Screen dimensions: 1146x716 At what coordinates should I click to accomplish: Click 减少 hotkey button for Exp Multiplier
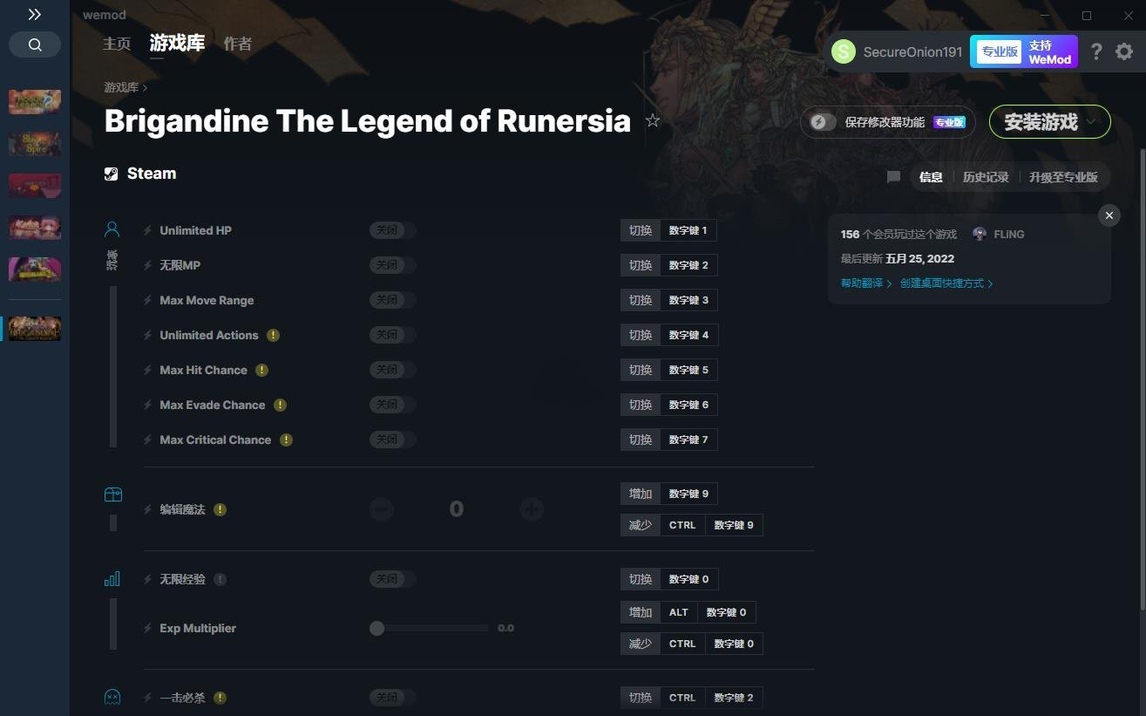pyautogui.click(x=641, y=644)
